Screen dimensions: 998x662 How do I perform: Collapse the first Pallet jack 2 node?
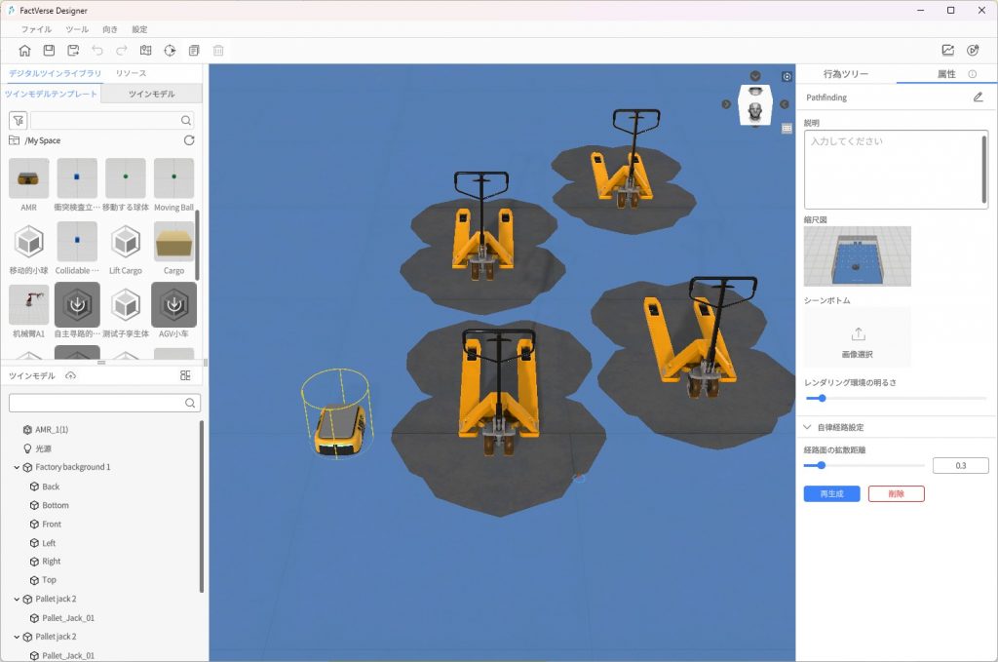tap(17, 600)
